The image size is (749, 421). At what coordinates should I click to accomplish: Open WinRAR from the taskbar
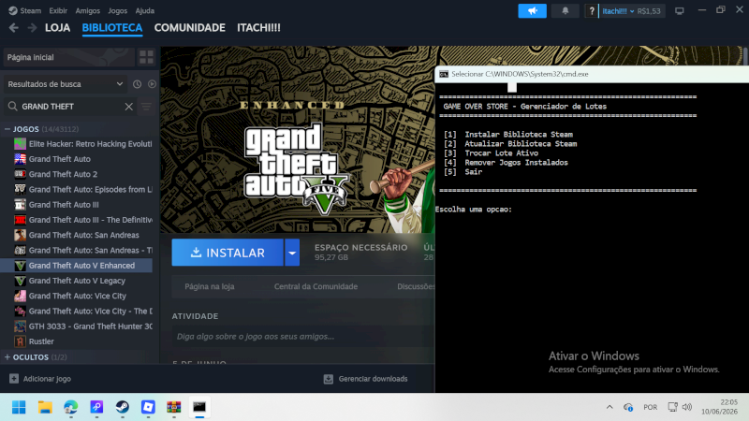(174, 407)
